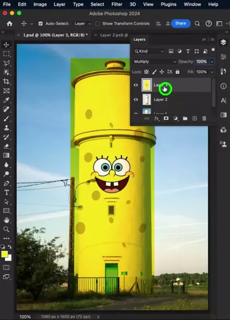Select the Polygonal Lasso tool

point(6,63)
